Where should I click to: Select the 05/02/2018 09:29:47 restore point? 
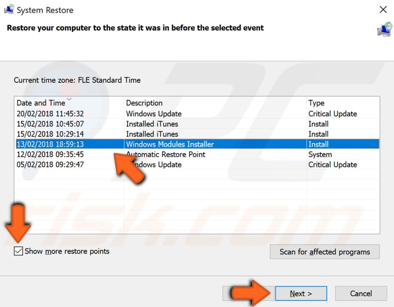50,164
